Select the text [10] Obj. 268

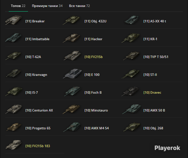tap(153, 128)
